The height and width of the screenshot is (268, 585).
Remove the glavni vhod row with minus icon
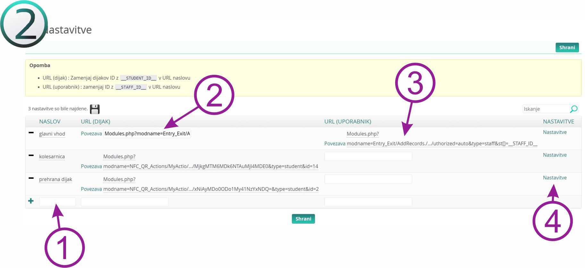tap(31, 133)
